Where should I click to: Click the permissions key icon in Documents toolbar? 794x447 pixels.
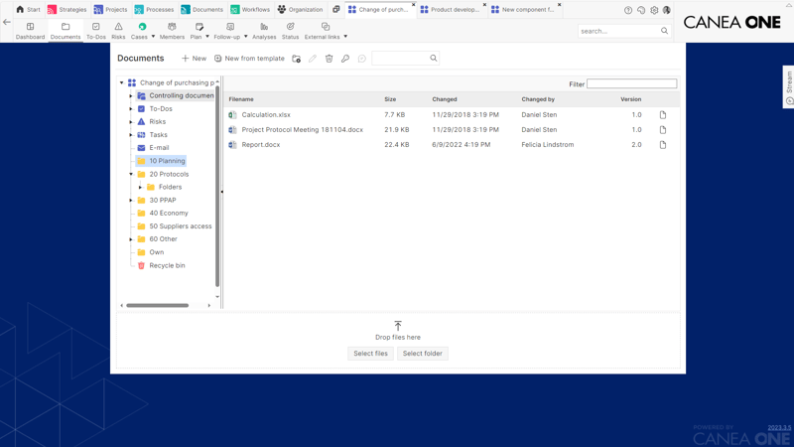coord(345,59)
